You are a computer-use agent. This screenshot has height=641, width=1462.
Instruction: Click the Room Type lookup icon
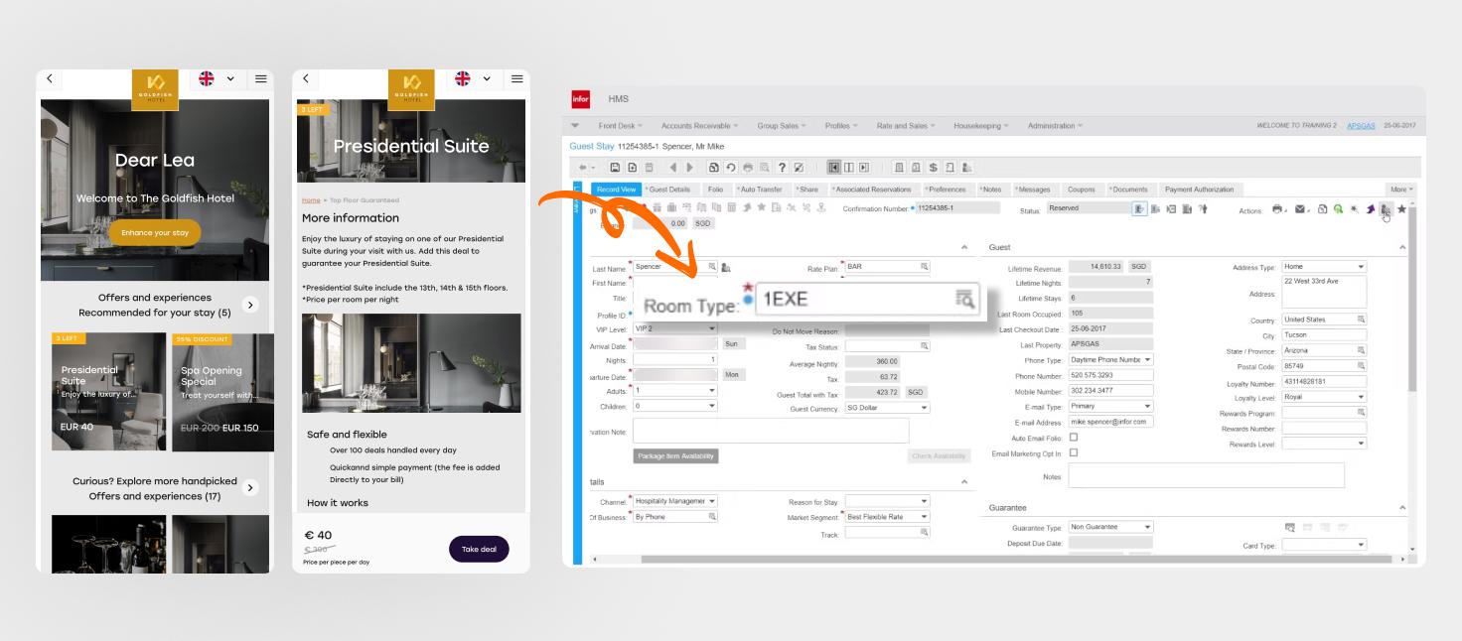[963, 299]
